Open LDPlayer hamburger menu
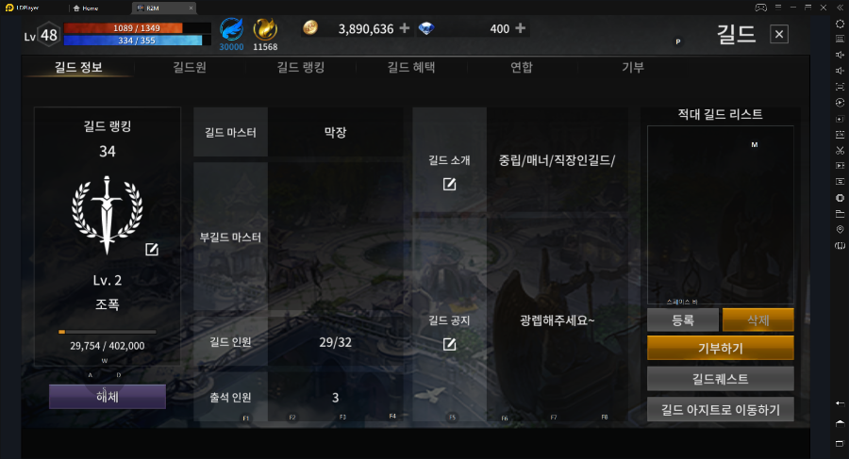849x459 pixels. click(x=778, y=8)
